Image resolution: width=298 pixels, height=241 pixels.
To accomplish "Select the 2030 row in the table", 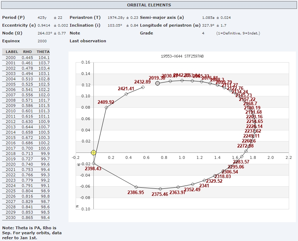I will [26, 218].
